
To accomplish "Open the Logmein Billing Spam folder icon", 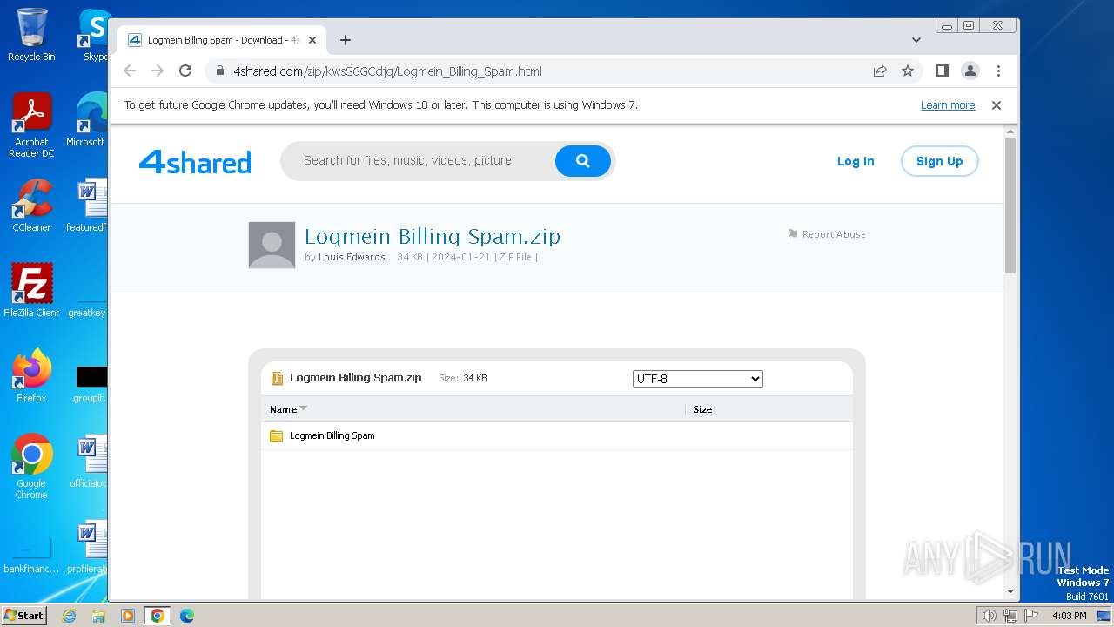I will click(276, 435).
